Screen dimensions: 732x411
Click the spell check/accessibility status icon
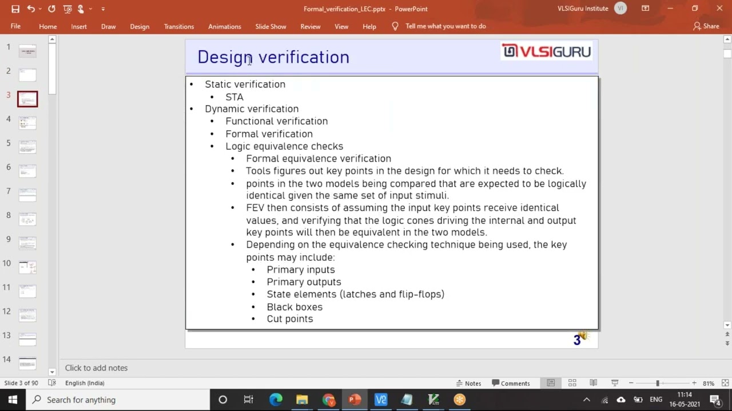[52, 383]
